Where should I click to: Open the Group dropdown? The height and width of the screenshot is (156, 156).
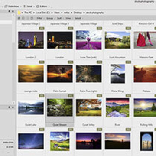[50, 18]
